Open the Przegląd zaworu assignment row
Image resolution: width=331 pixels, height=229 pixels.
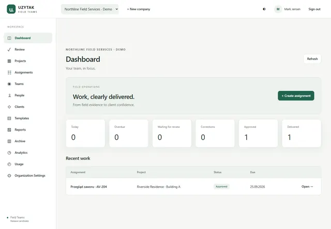[x=193, y=187]
